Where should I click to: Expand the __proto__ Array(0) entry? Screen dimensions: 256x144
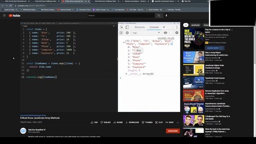coord(126,74)
